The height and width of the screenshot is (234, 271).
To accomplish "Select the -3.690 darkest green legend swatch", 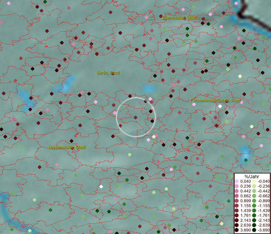I will coord(254,230).
